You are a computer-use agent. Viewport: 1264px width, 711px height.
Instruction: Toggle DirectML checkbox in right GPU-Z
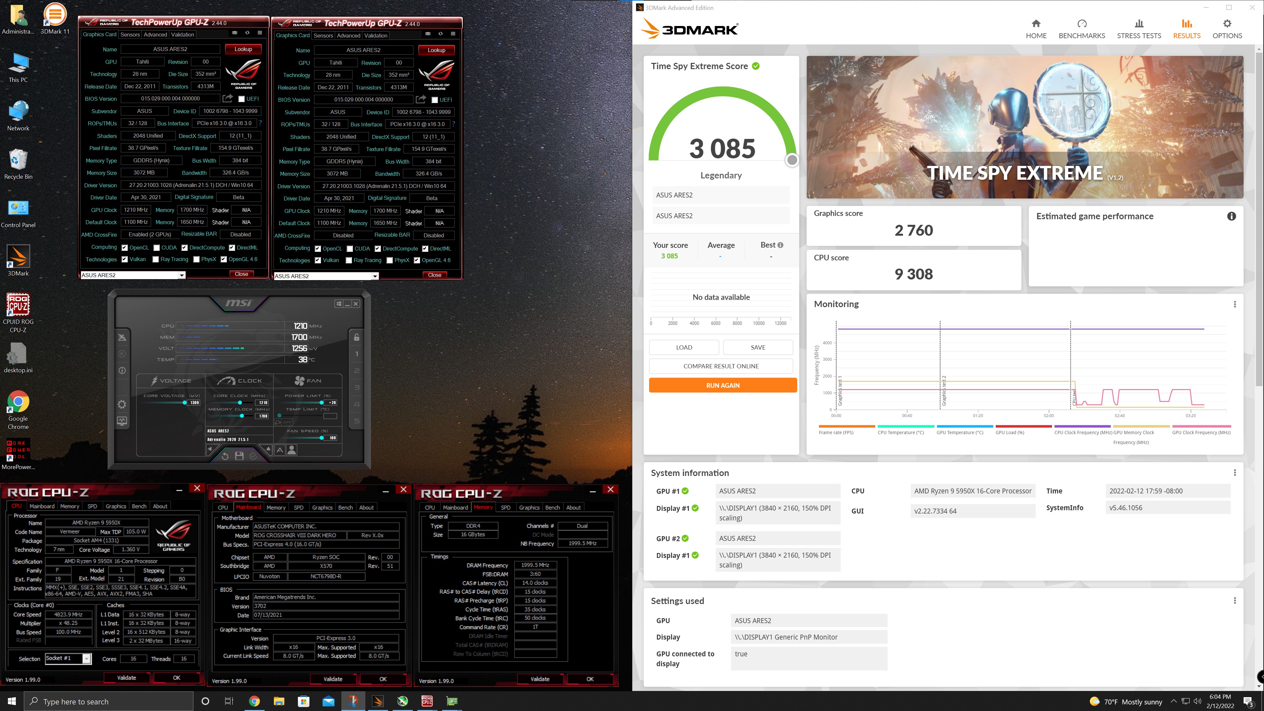coord(425,249)
